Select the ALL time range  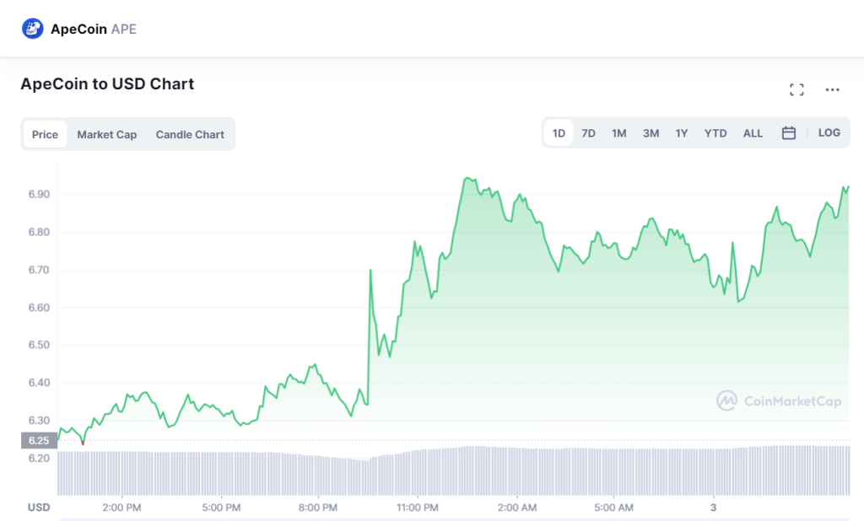pyautogui.click(x=753, y=133)
